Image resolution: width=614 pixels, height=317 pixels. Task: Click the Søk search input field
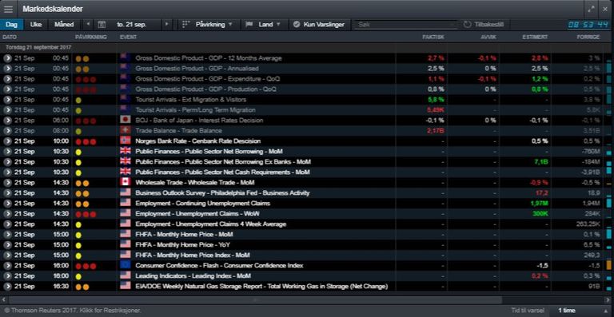coord(405,25)
